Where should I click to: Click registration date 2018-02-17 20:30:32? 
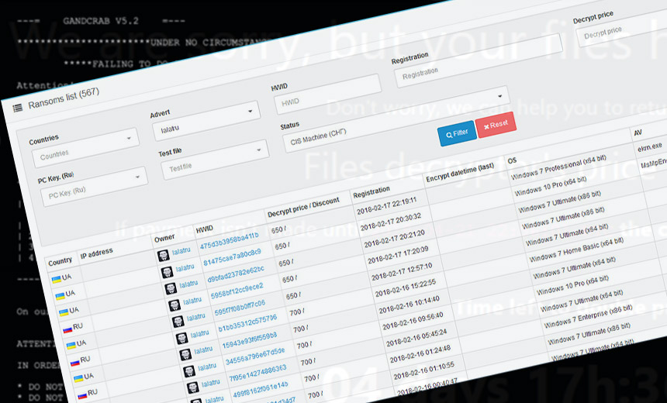(390, 222)
